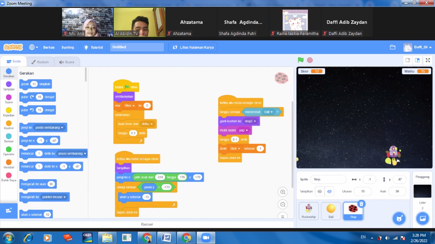Open posisi sembarang dropdown in pergi ke block
The width and height of the screenshot is (435, 244).
coord(50,128)
